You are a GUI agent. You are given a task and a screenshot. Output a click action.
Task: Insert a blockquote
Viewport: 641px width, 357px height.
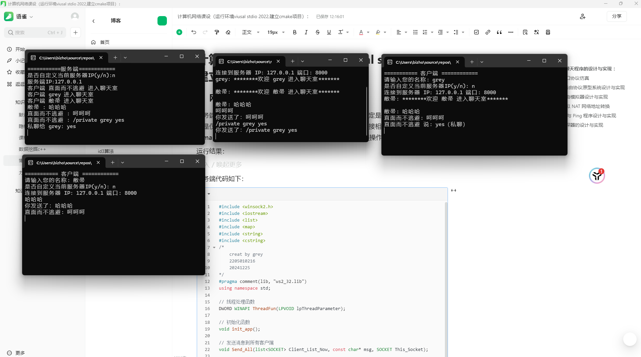coord(499,32)
